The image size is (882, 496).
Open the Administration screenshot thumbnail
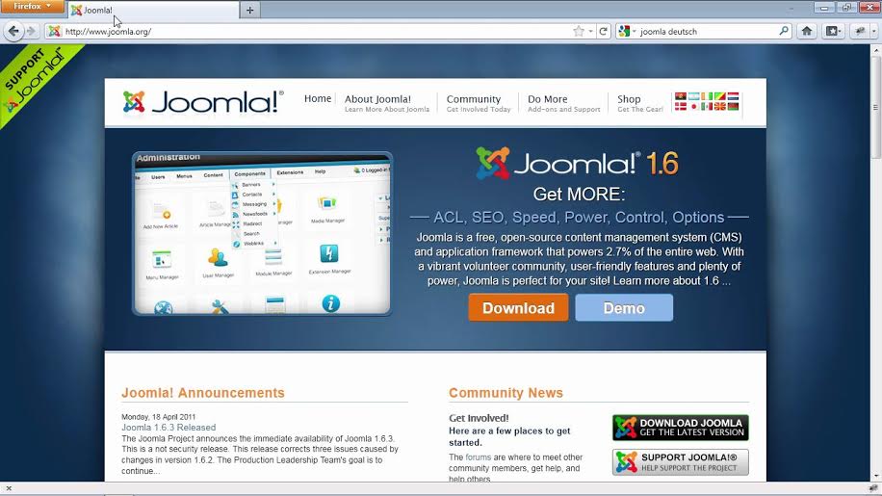[x=262, y=233]
